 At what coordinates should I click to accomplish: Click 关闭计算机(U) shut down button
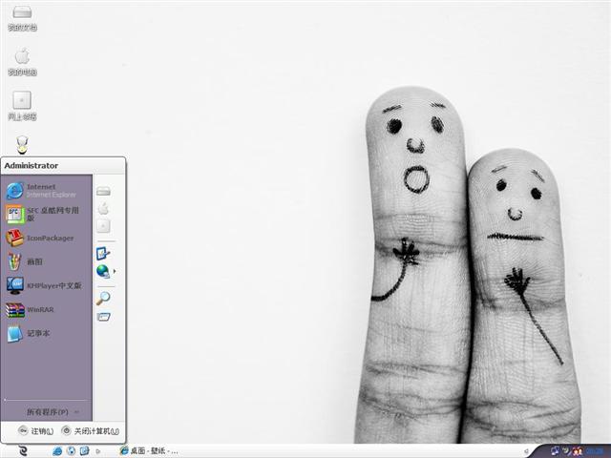[x=91, y=431]
